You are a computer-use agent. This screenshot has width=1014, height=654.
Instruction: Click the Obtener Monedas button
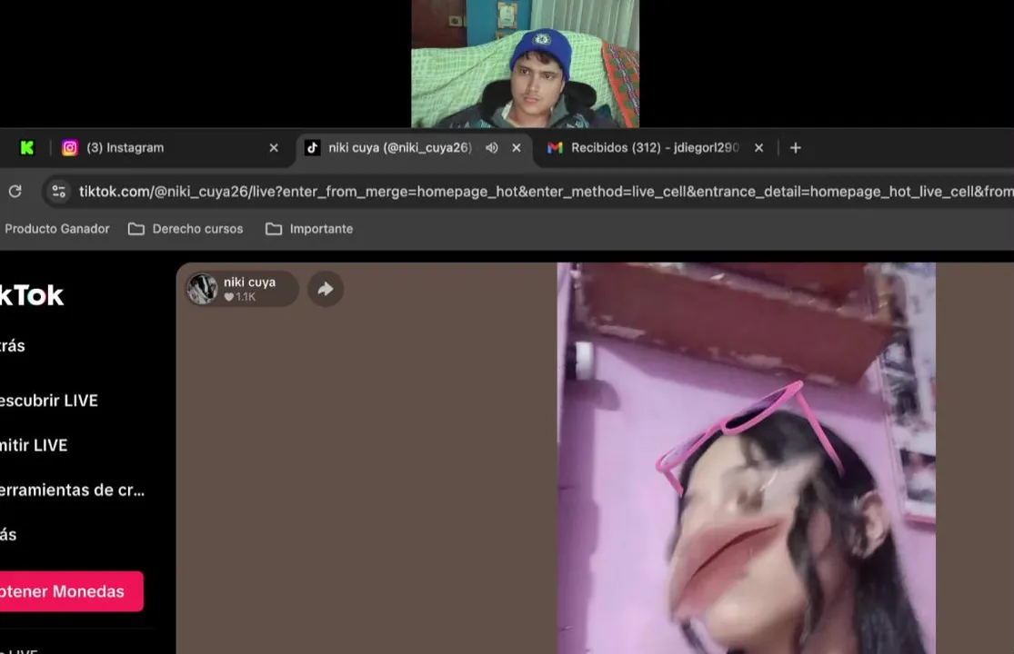tap(71, 591)
